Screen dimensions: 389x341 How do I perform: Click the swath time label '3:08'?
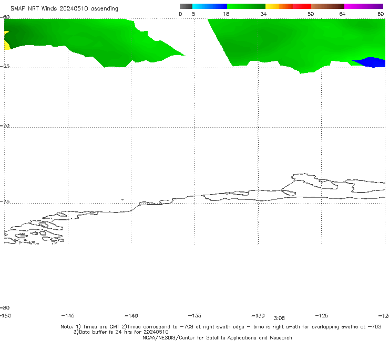tap(279, 318)
